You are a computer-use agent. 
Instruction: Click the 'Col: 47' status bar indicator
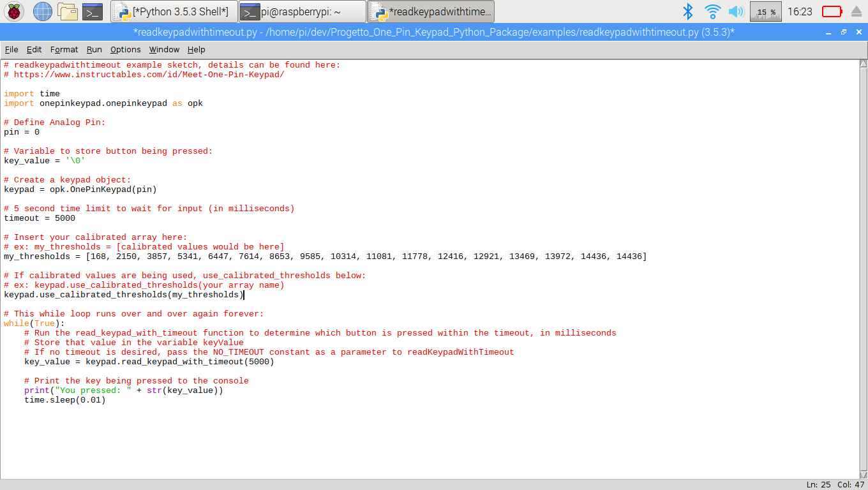(x=849, y=485)
